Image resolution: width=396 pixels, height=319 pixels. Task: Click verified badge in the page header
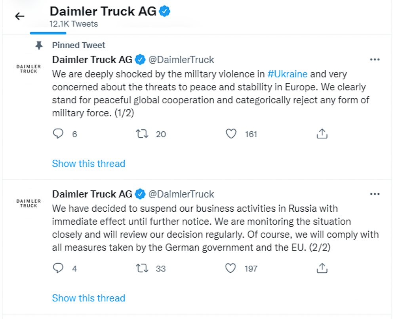coord(165,11)
